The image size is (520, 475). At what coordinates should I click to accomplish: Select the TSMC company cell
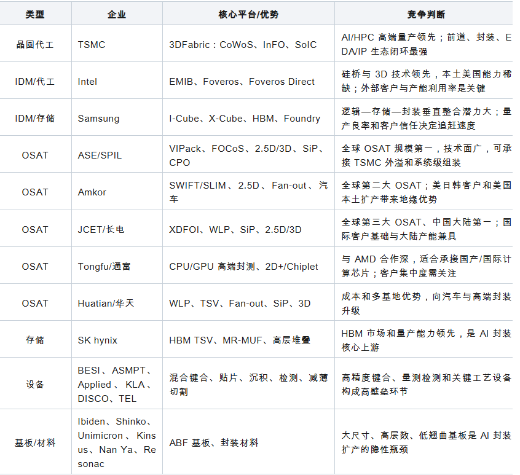[117, 44]
